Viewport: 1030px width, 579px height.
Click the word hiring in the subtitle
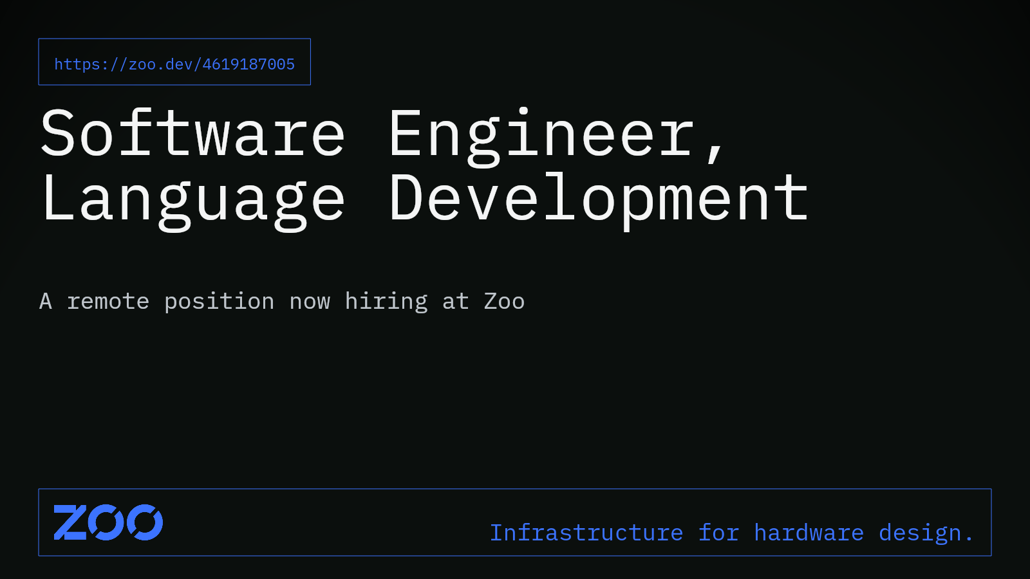pos(386,301)
